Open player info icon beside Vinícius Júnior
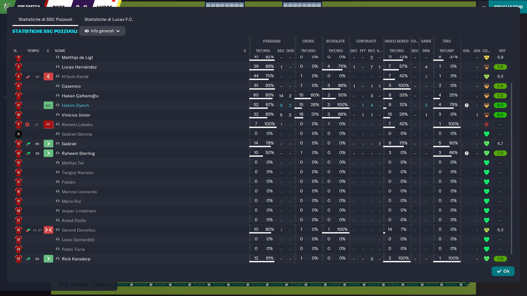 click(58, 115)
